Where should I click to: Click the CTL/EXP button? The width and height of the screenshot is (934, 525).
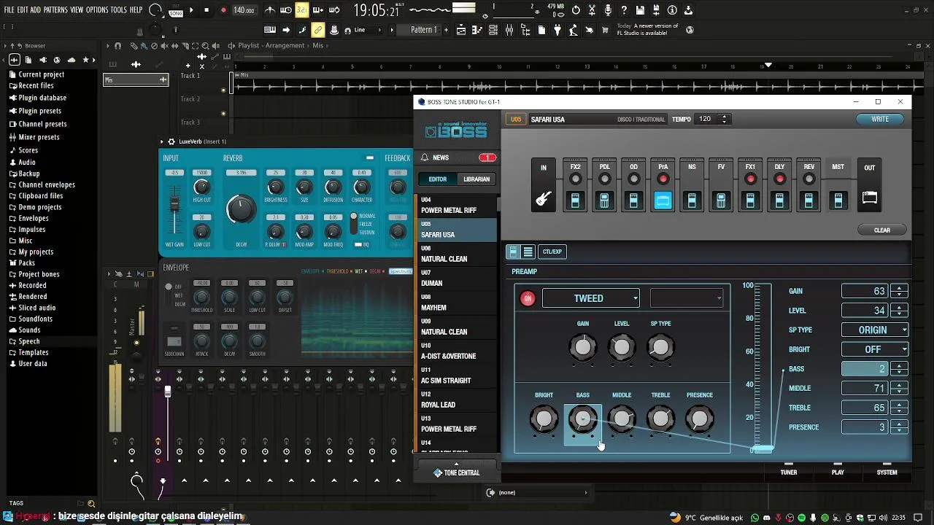point(552,252)
